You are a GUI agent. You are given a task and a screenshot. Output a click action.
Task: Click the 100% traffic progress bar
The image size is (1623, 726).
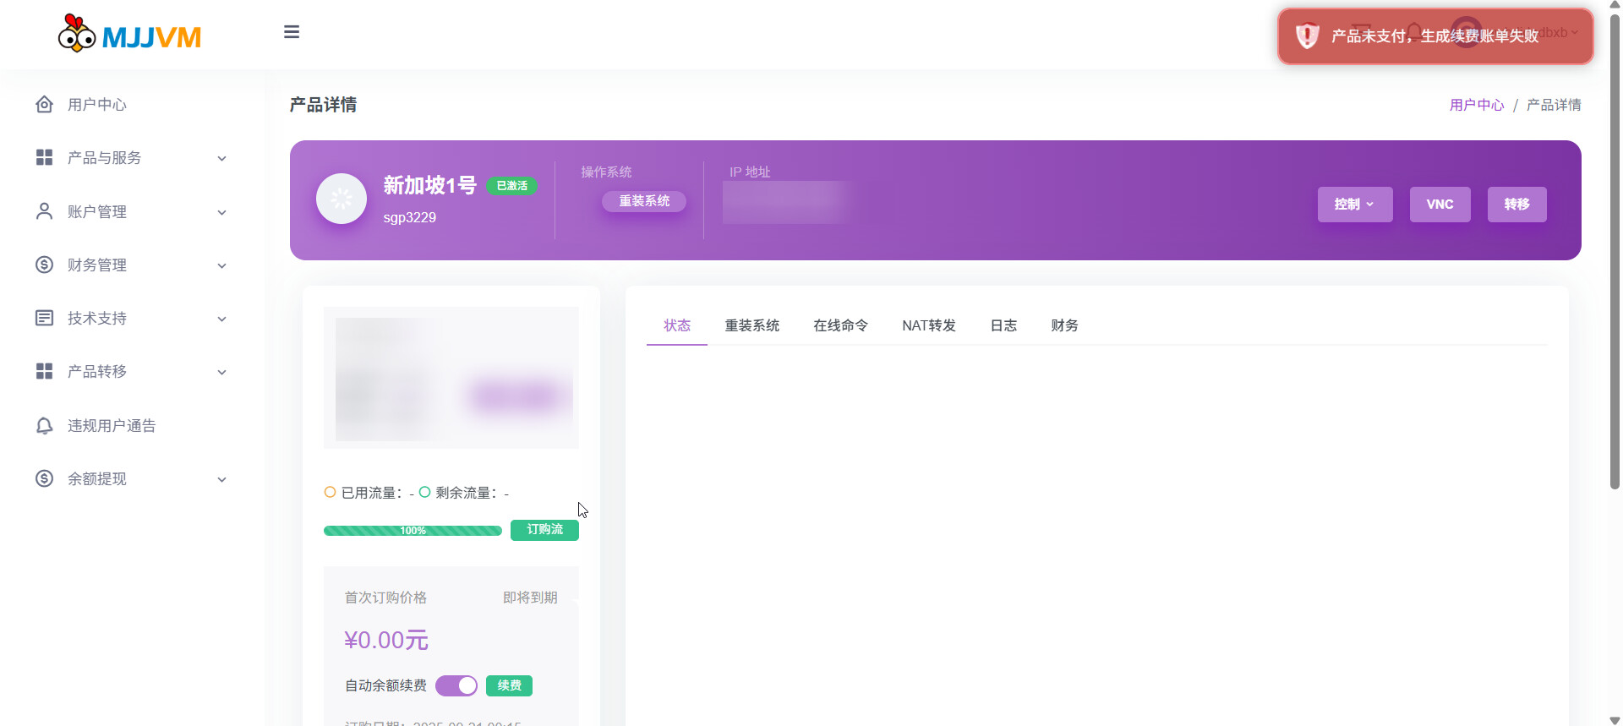click(x=413, y=531)
